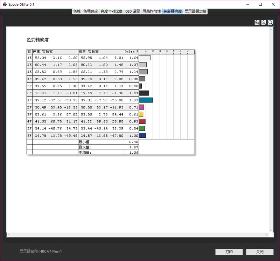Click the horizontal scrollbar right arrow
Viewport: 280px width, 261px height.
267,234
